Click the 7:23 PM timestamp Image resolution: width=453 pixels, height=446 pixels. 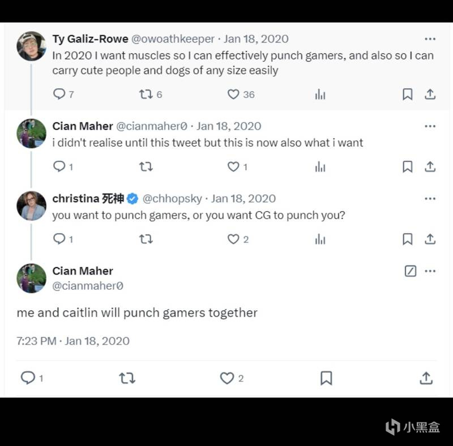tap(37, 341)
